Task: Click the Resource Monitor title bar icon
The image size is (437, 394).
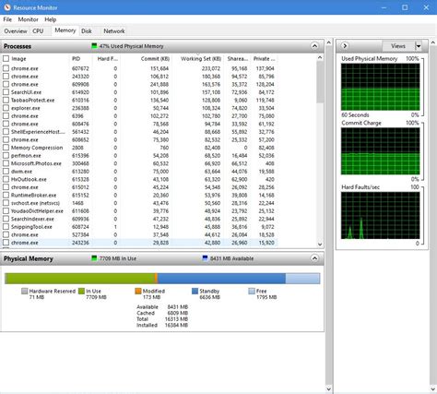Action: pyautogui.click(x=7, y=7)
